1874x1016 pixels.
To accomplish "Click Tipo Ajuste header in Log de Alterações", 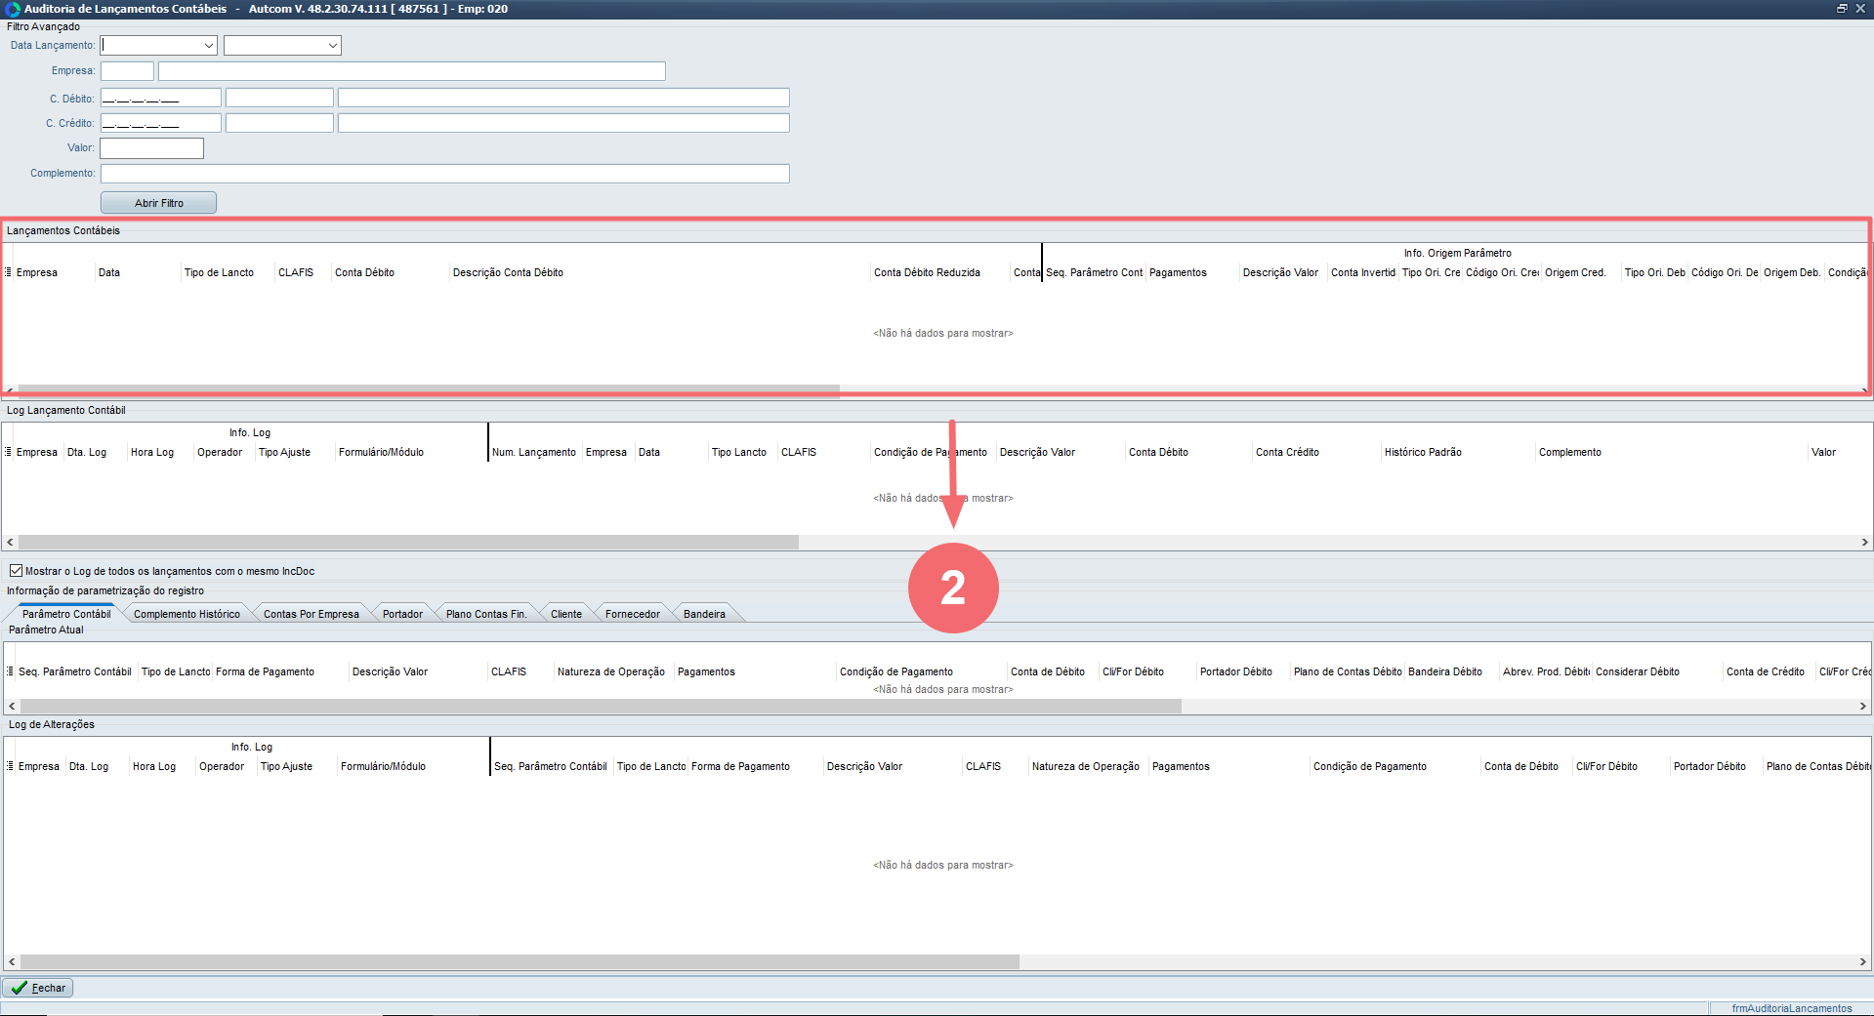I will tap(296, 766).
